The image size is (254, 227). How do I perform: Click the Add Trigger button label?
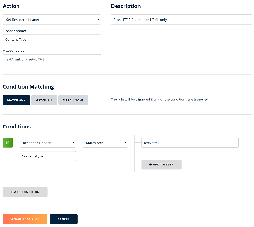(x=163, y=165)
